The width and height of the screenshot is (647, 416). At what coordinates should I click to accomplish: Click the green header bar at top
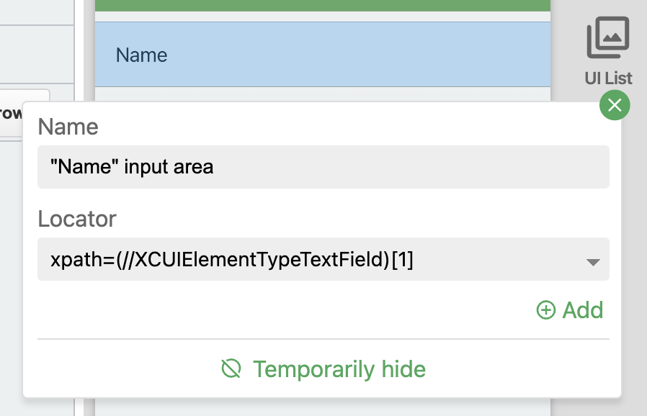[323, 5]
